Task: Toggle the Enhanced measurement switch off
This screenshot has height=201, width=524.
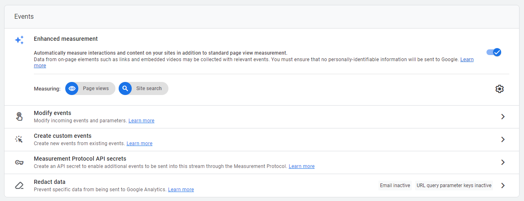Action: [494, 52]
